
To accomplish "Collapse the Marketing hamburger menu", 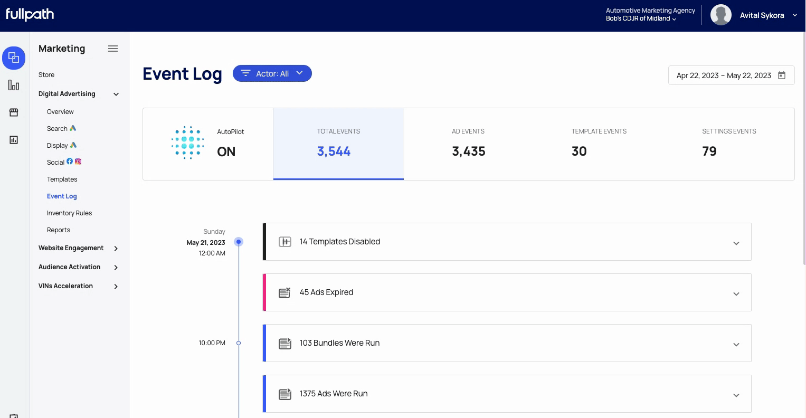I will pos(113,49).
